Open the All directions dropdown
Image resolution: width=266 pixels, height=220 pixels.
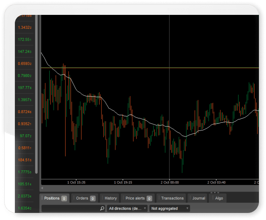pyautogui.click(x=127, y=209)
